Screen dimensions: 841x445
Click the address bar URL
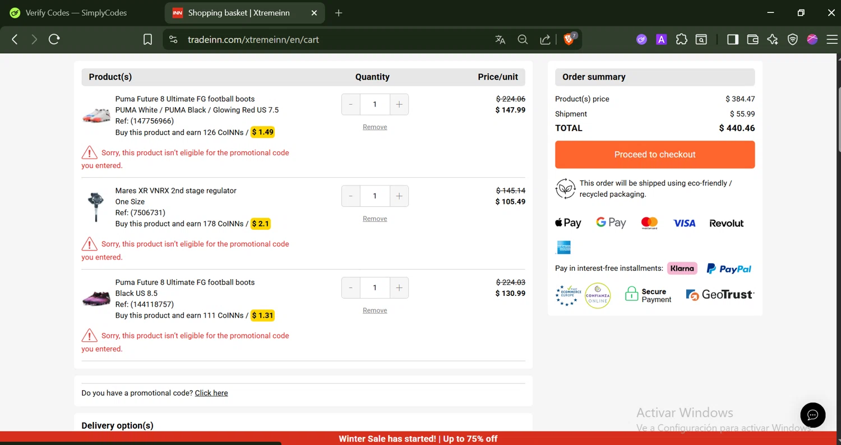pyautogui.click(x=253, y=40)
